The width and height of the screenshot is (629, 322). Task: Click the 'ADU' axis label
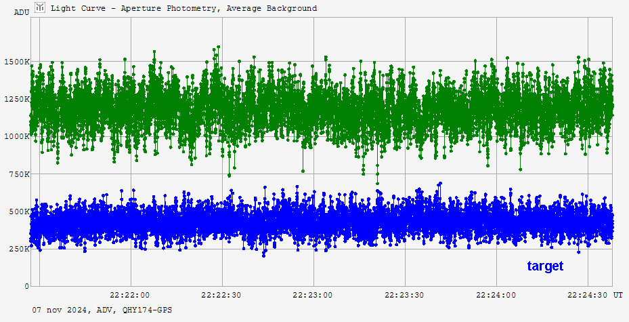22,12
